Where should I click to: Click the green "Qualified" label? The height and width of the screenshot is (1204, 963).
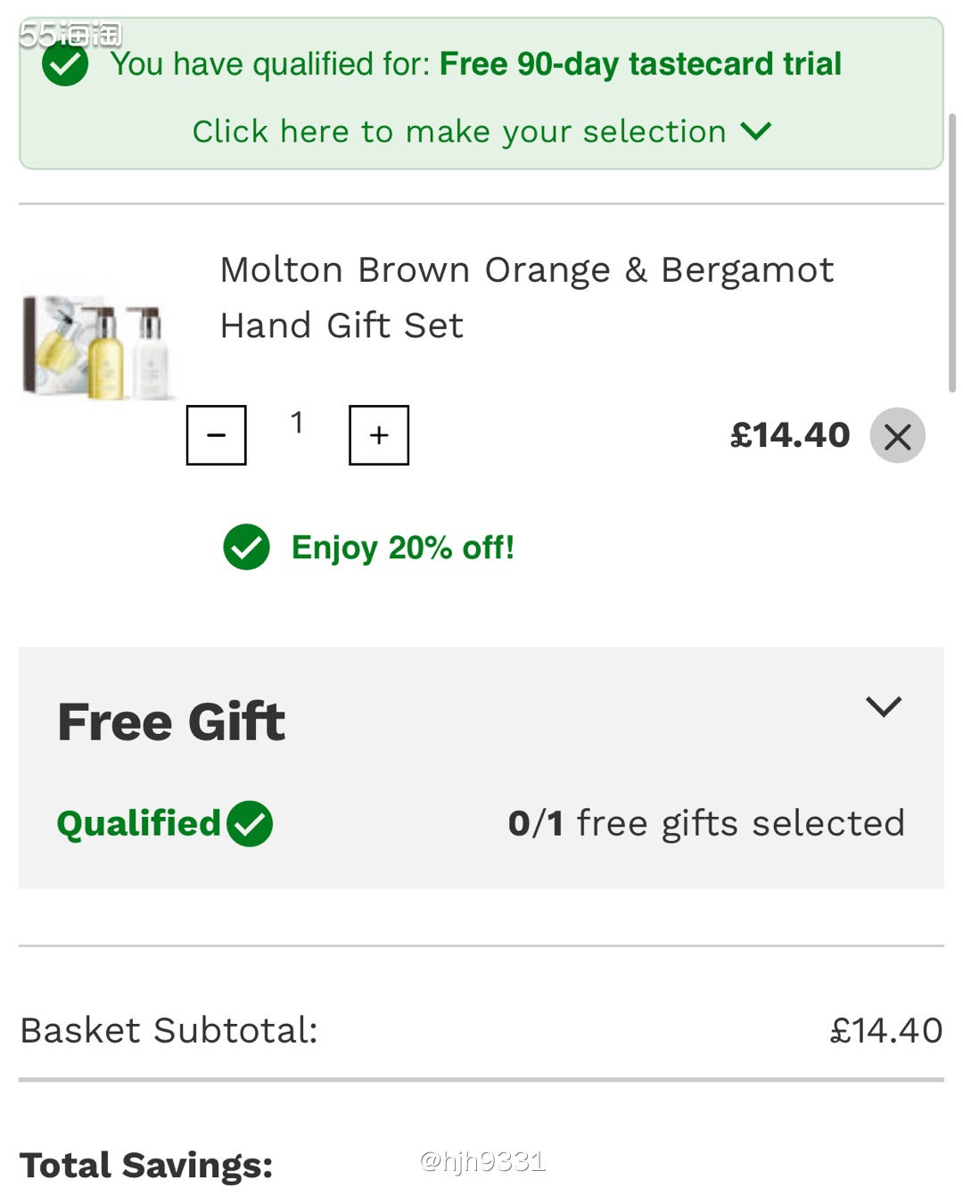138,823
